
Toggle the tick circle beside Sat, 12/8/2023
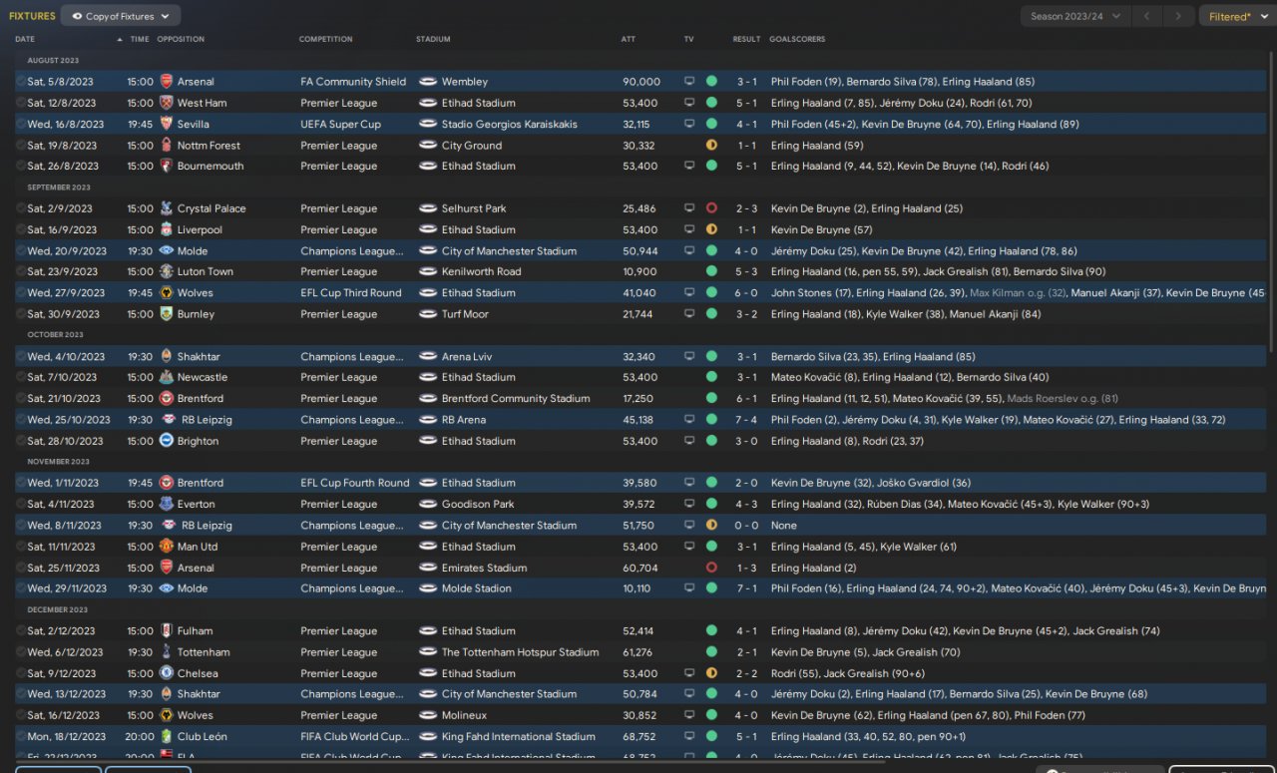click(21, 103)
